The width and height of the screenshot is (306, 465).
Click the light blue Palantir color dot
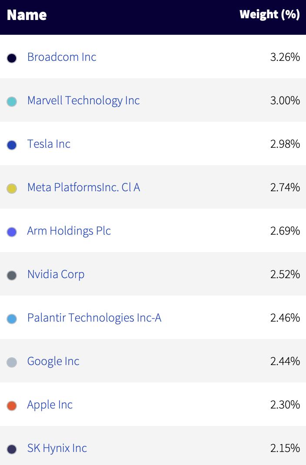(x=12, y=319)
